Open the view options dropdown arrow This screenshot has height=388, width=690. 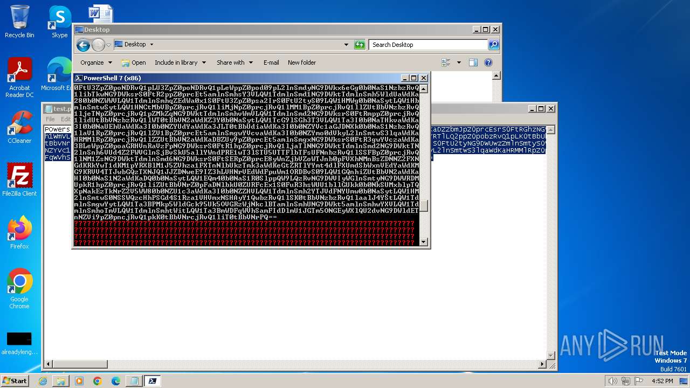pyautogui.click(x=459, y=63)
